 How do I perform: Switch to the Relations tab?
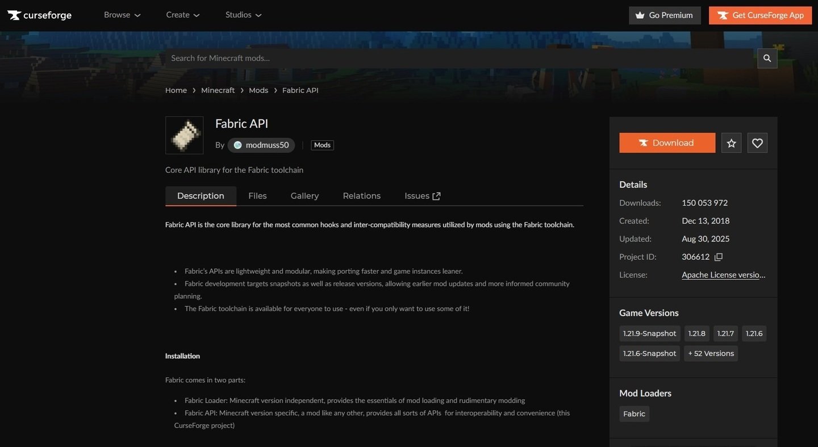pos(362,196)
